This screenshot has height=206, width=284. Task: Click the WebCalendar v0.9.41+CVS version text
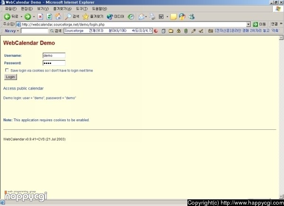(x=35, y=139)
